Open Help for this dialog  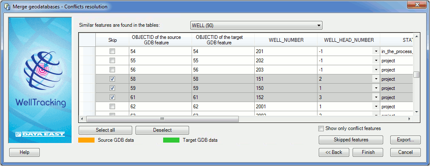[24, 152]
